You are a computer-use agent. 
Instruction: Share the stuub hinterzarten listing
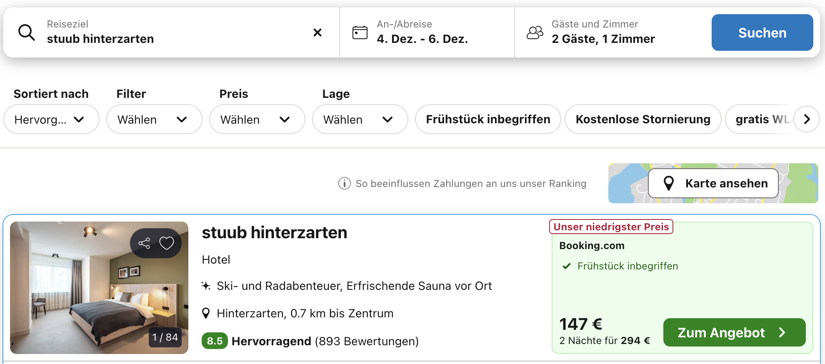[x=144, y=243]
